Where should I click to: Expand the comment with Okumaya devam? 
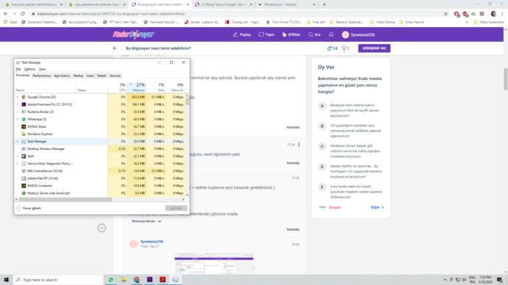coord(146,221)
